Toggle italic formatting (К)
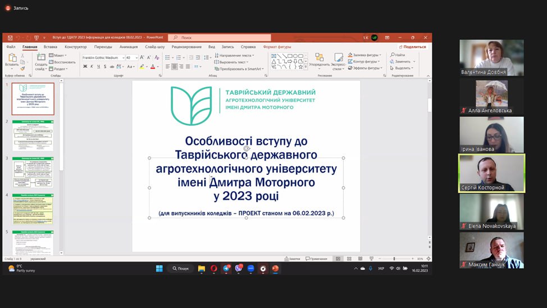Screen dimensions: 547x308 93,67
